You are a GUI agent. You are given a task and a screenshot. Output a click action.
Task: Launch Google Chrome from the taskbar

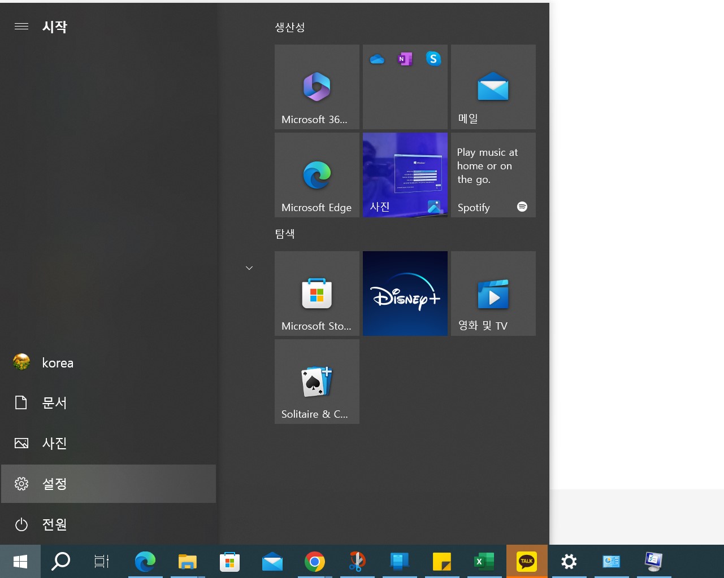(315, 561)
